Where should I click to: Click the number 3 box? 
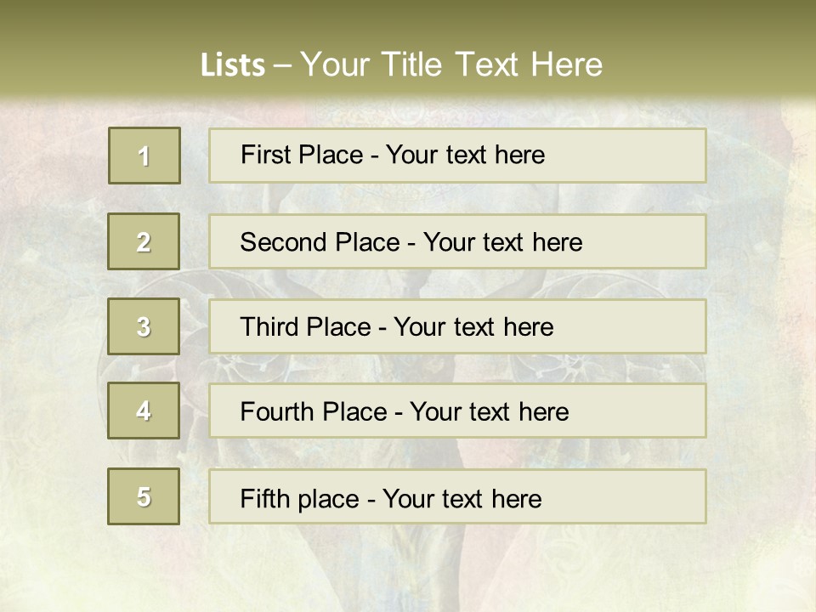pyautogui.click(x=144, y=326)
